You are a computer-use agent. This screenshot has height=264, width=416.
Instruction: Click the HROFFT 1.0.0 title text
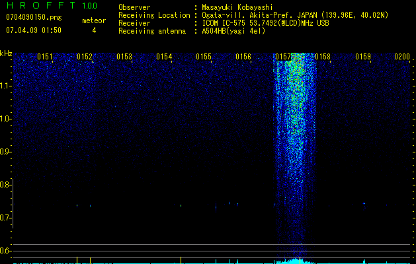point(52,5)
